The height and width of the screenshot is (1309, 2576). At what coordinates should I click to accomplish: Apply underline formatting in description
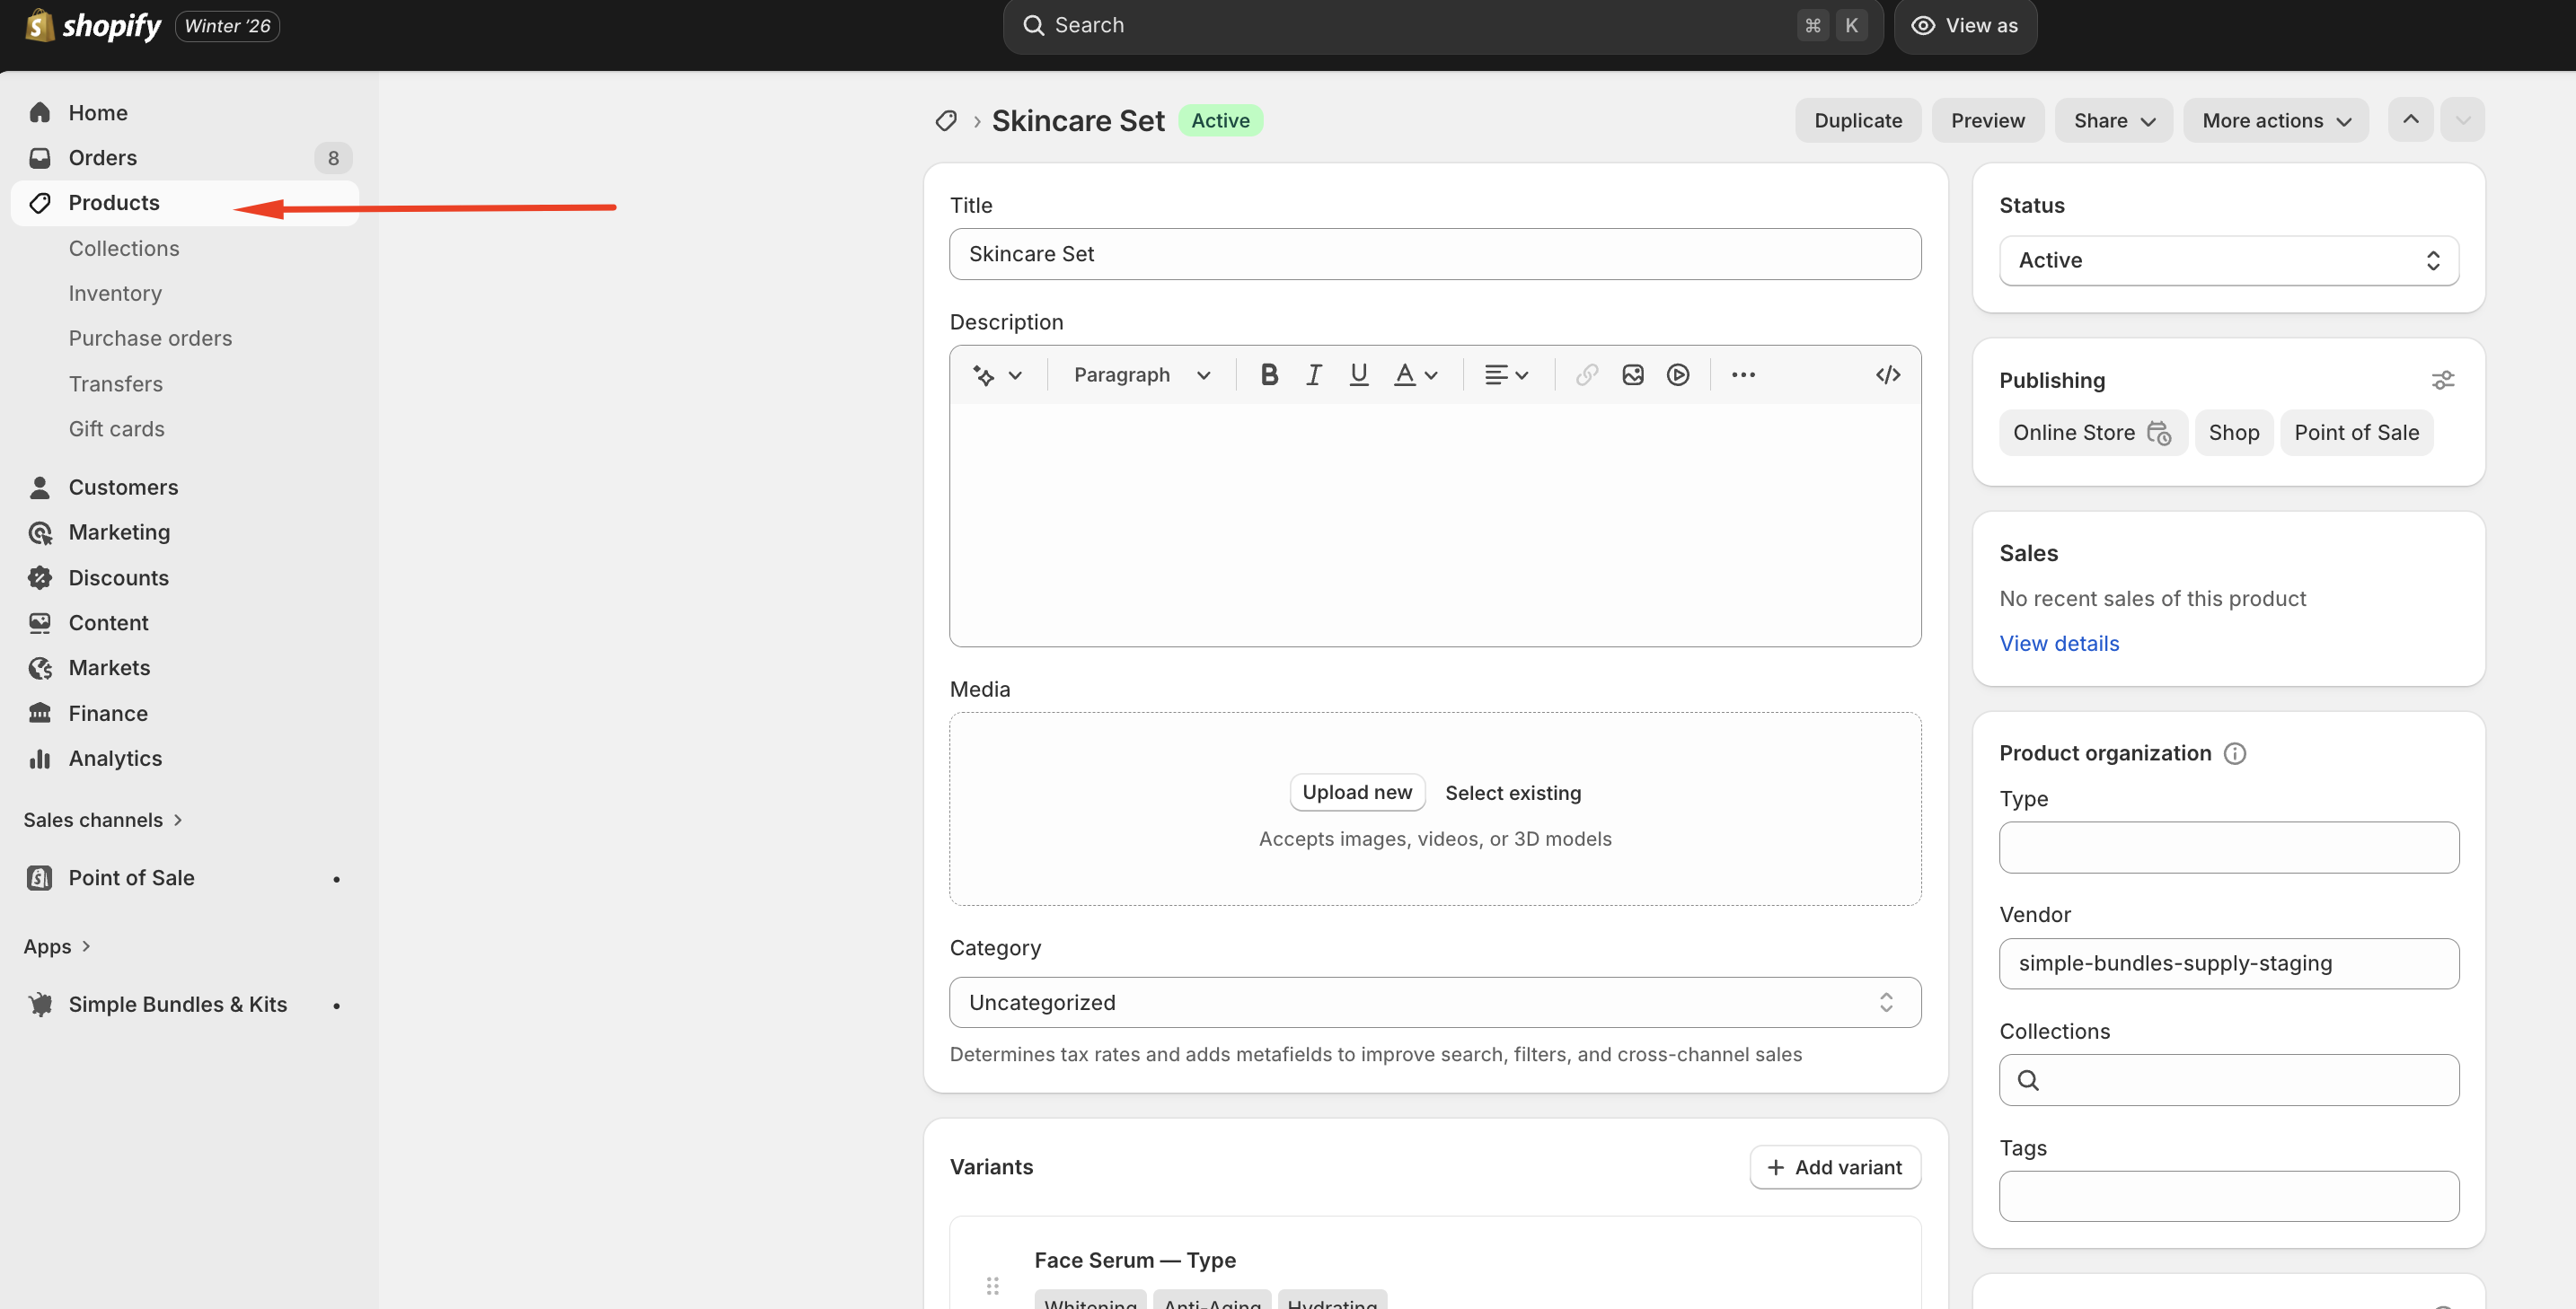coord(1358,374)
